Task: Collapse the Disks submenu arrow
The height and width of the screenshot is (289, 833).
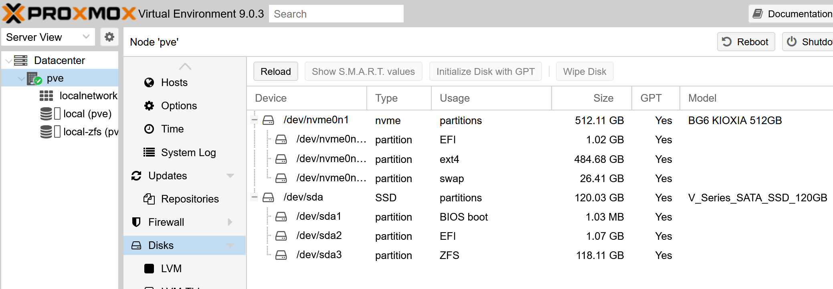Action: click(230, 245)
